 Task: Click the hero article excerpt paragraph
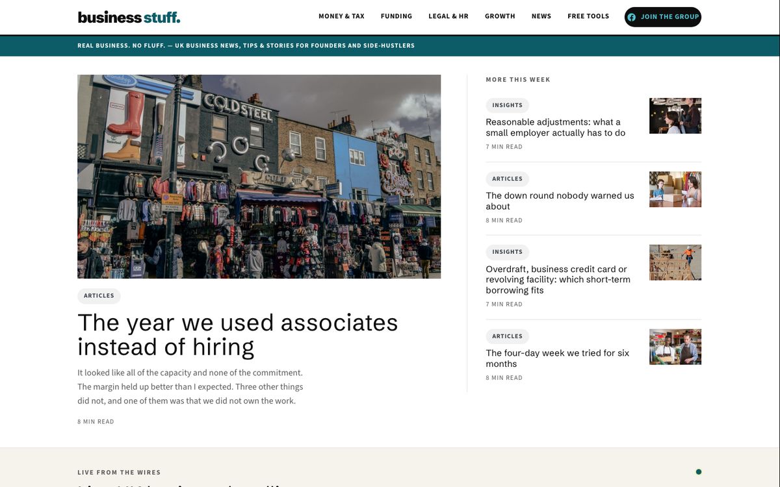(x=190, y=387)
